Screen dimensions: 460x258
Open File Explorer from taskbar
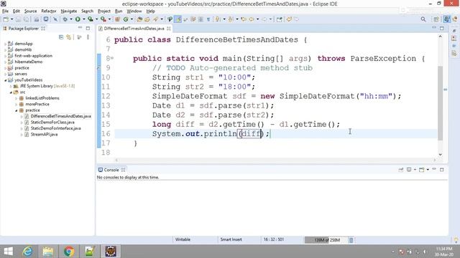coord(48,252)
